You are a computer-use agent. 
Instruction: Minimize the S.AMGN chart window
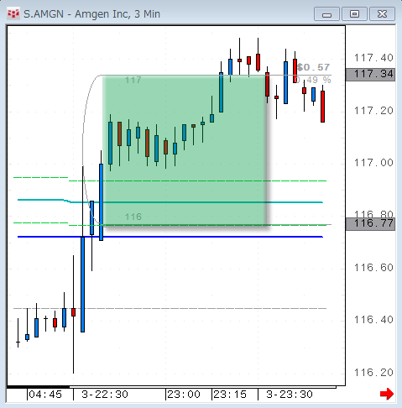(x=326, y=14)
